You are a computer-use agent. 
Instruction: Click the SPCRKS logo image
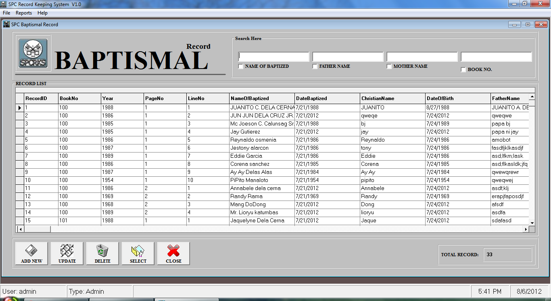click(x=33, y=53)
